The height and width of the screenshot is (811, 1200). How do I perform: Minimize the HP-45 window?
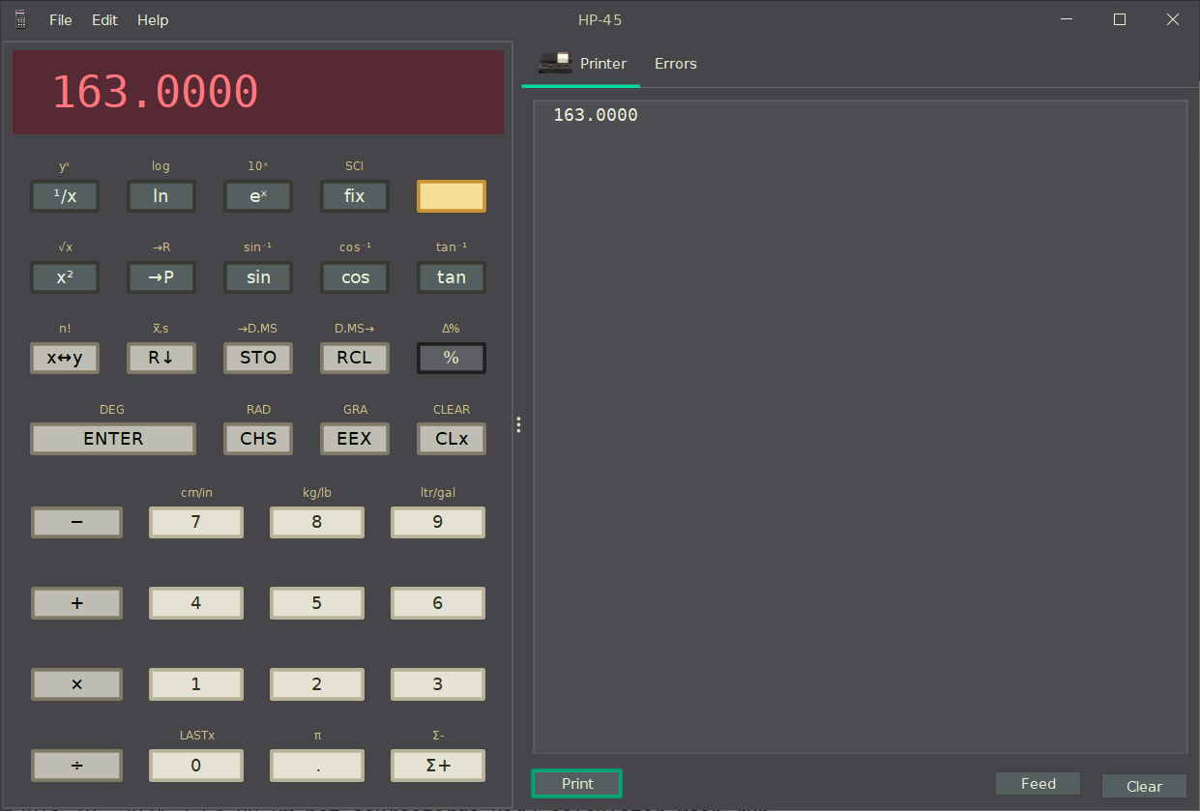pyautogui.click(x=1068, y=19)
